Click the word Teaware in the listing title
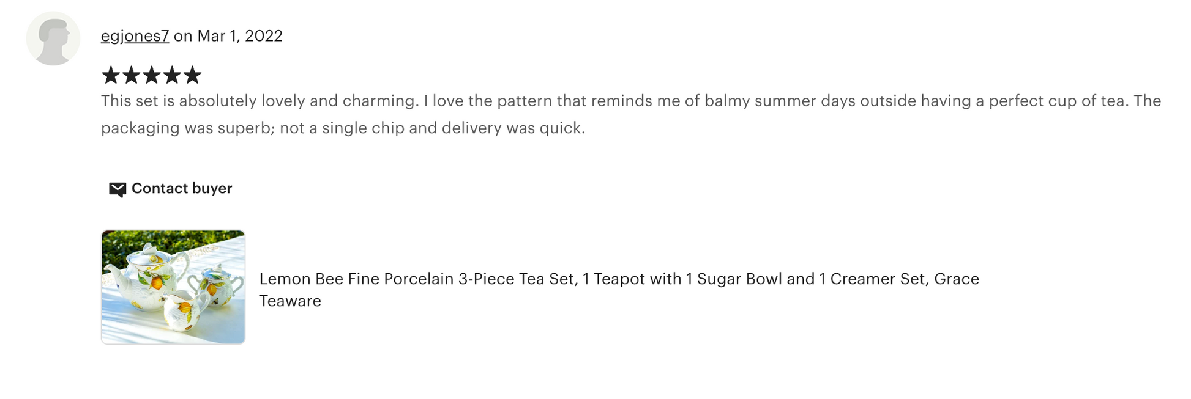 (x=290, y=301)
